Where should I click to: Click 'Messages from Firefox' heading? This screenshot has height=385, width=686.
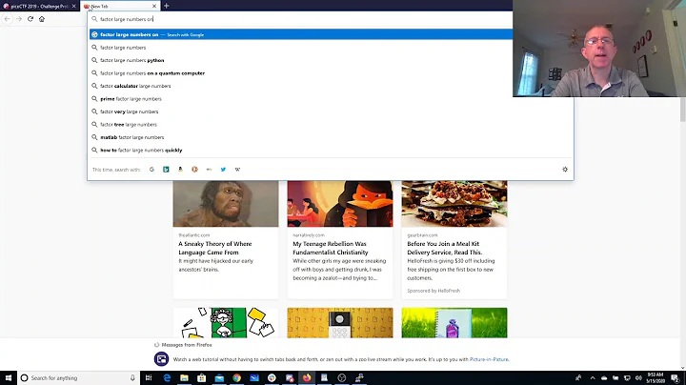187,345
